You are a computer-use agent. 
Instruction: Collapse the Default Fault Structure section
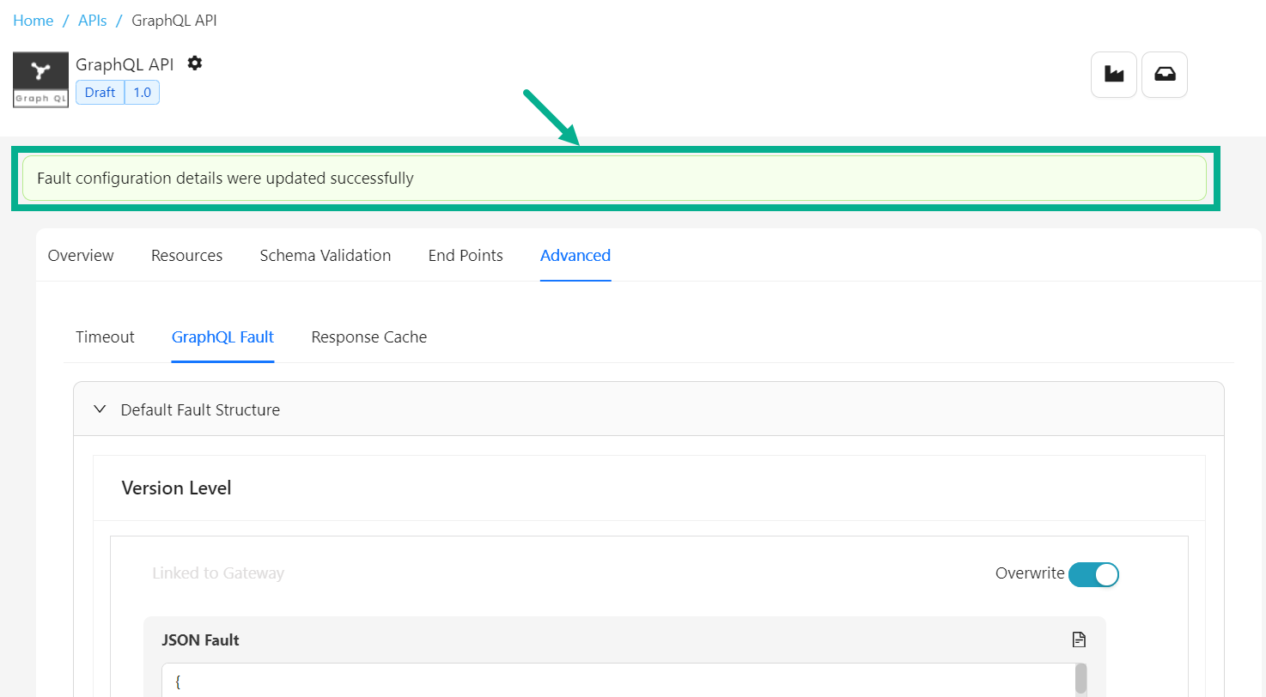pyautogui.click(x=100, y=409)
